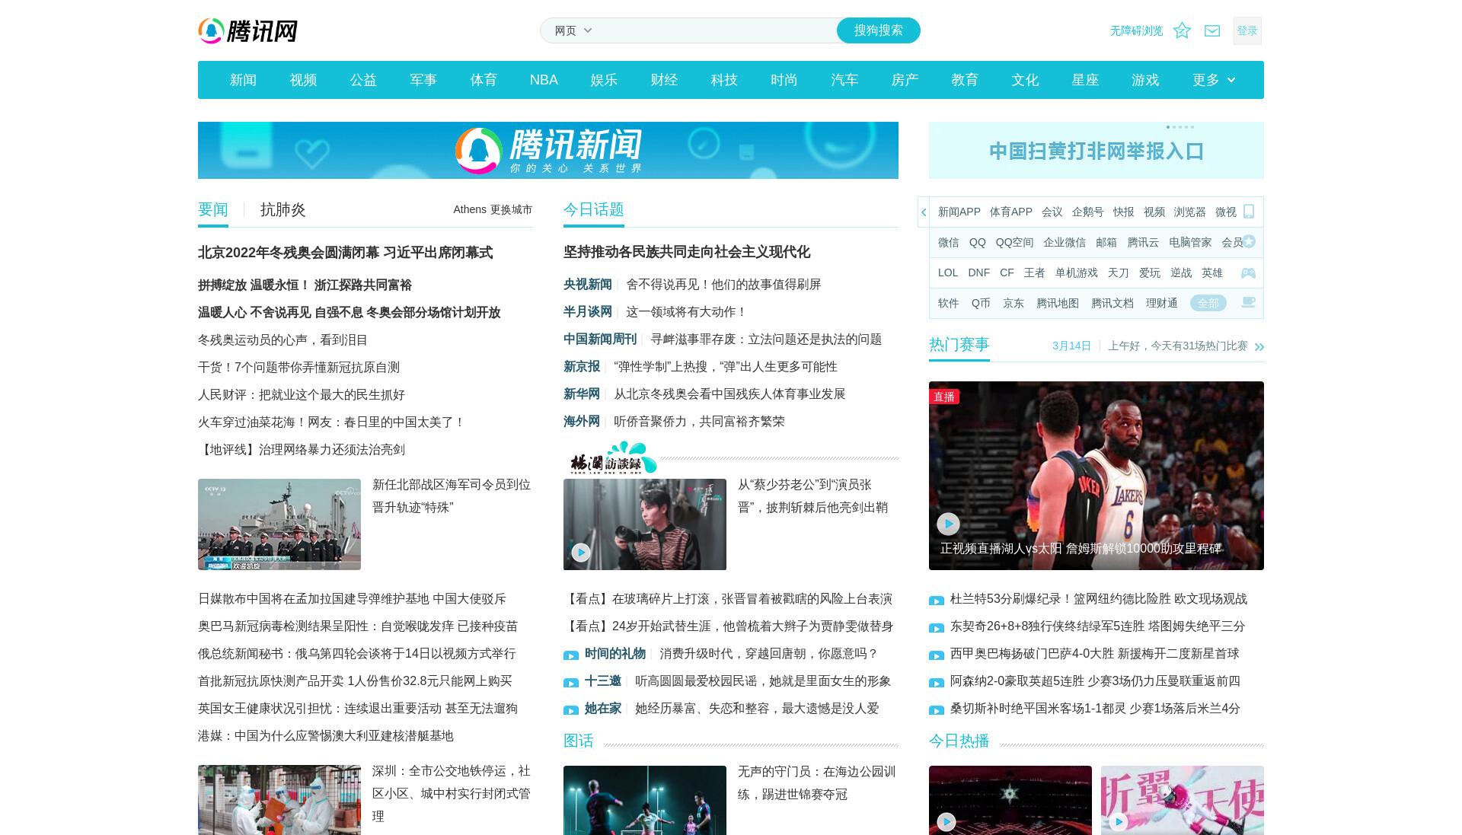Open the 电脑管家 service link
The height and width of the screenshot is (835, 1462).
1190,242
